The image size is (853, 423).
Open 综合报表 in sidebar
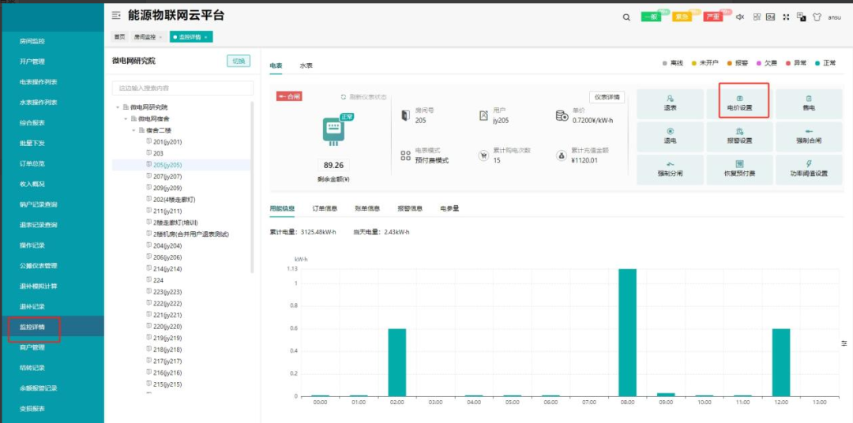tap(32, 123)
